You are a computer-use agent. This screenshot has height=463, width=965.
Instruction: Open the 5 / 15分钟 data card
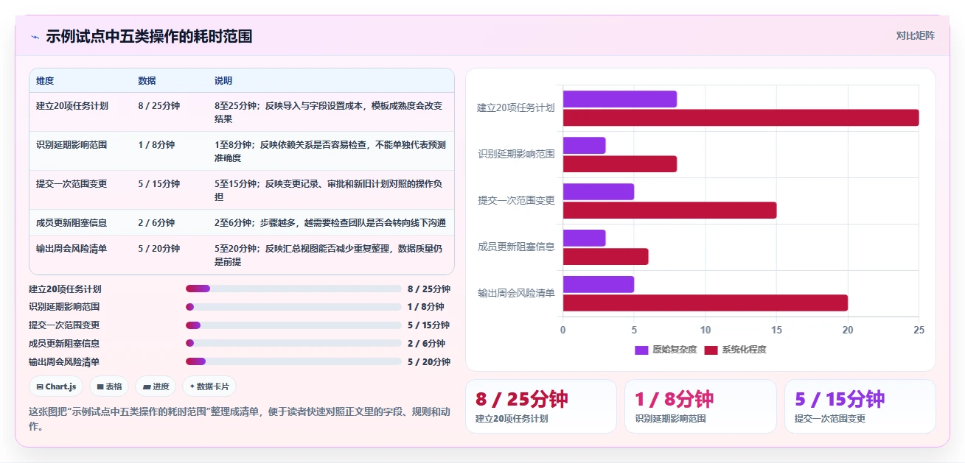coord(860,406)
